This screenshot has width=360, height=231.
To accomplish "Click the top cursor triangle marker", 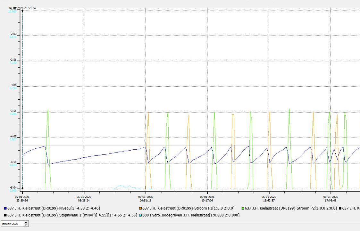I will coord(22,11).
